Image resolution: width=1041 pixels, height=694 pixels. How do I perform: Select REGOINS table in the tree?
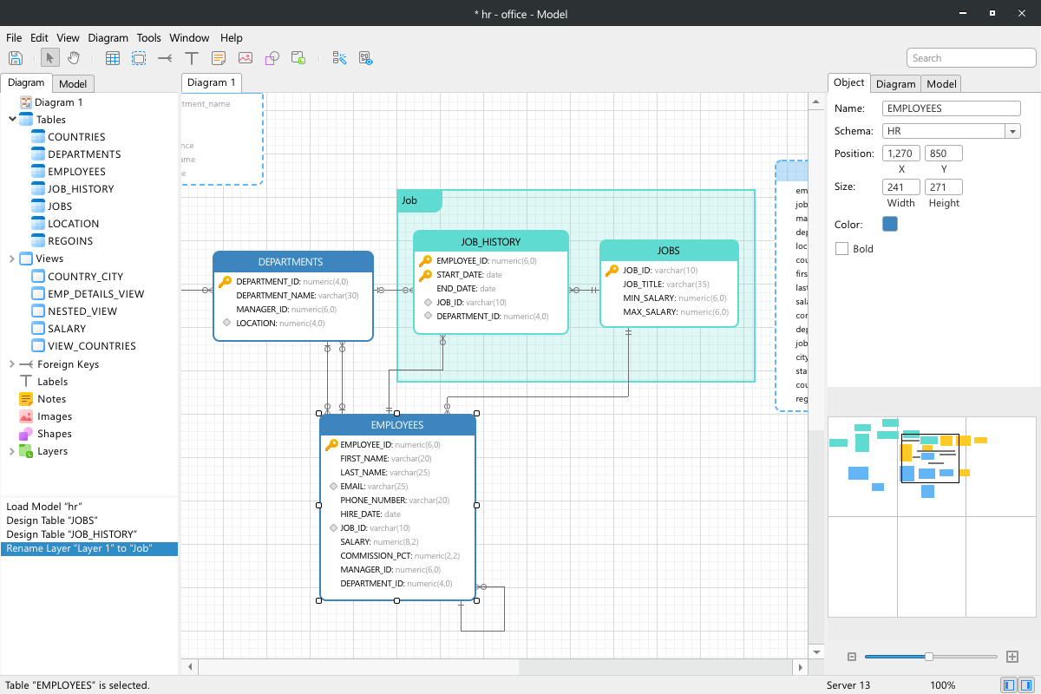point(70,241)
